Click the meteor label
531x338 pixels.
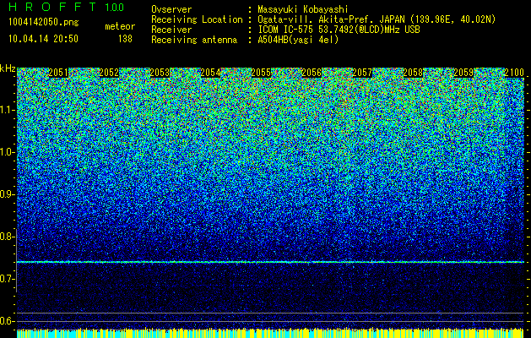click(x=120, y=26)
